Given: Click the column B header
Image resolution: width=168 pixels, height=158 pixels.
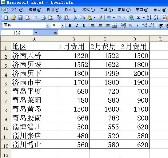Looking at the screenshot, I should click(74, 39).
